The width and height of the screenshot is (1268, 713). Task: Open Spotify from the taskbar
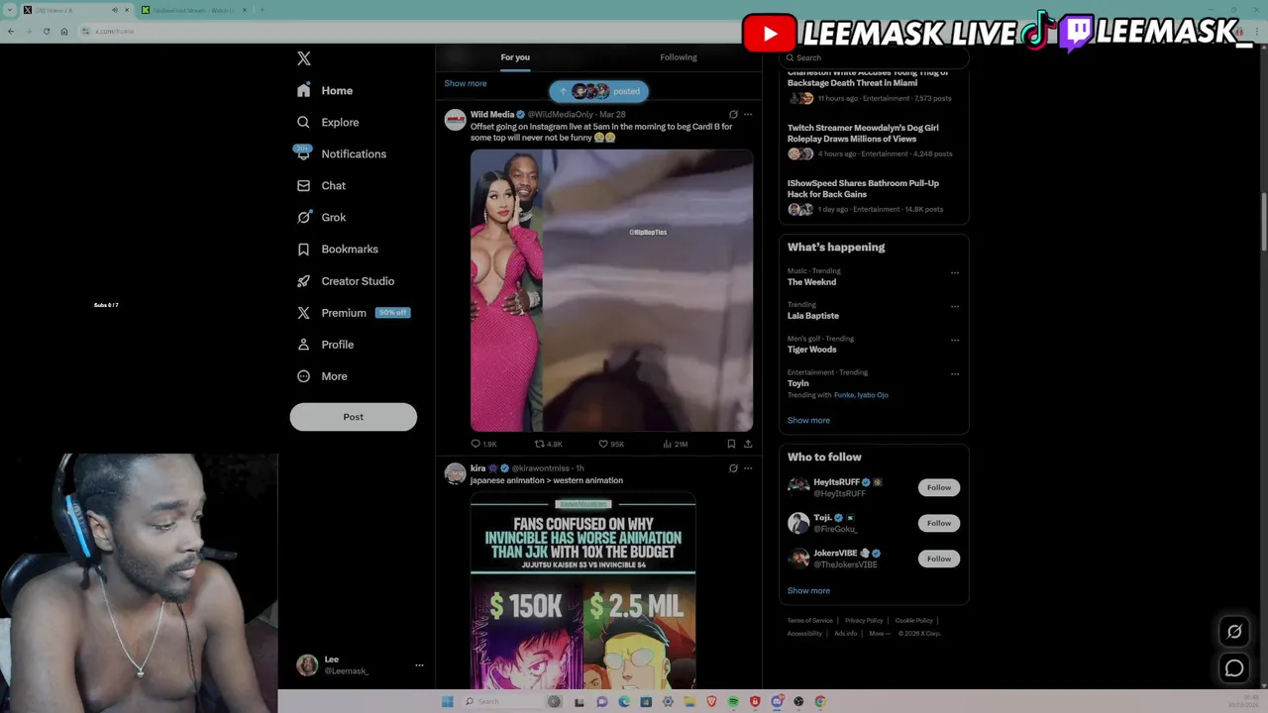click(733, 701)
